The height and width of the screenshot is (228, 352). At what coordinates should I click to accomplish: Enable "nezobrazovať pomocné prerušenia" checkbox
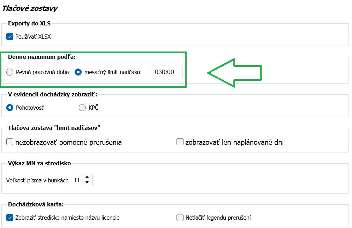[10, 142]
